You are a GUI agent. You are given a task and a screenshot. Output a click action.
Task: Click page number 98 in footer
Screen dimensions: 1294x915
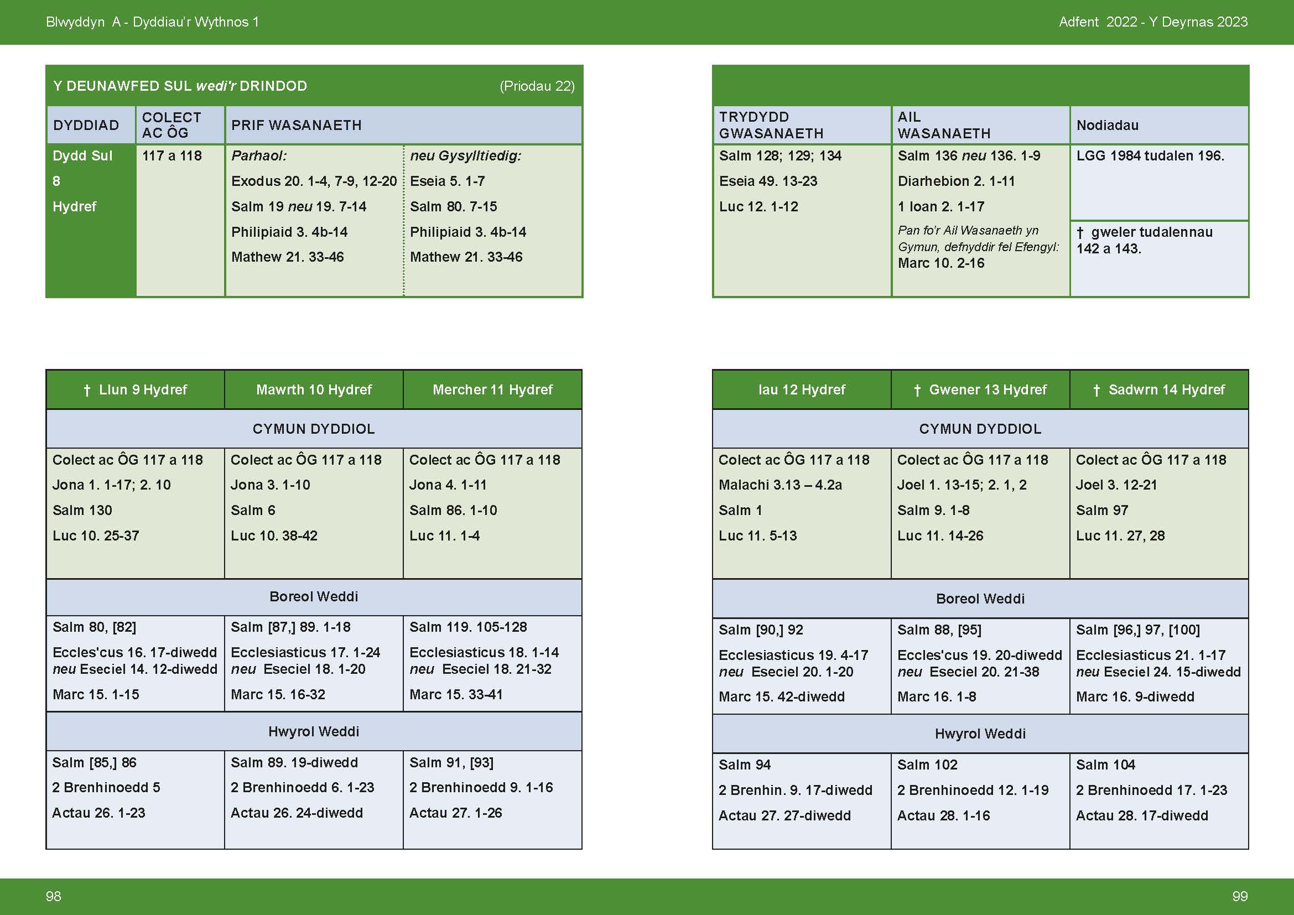coord(54,896)
